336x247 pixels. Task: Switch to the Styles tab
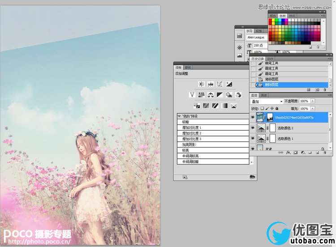click(292, 16)
